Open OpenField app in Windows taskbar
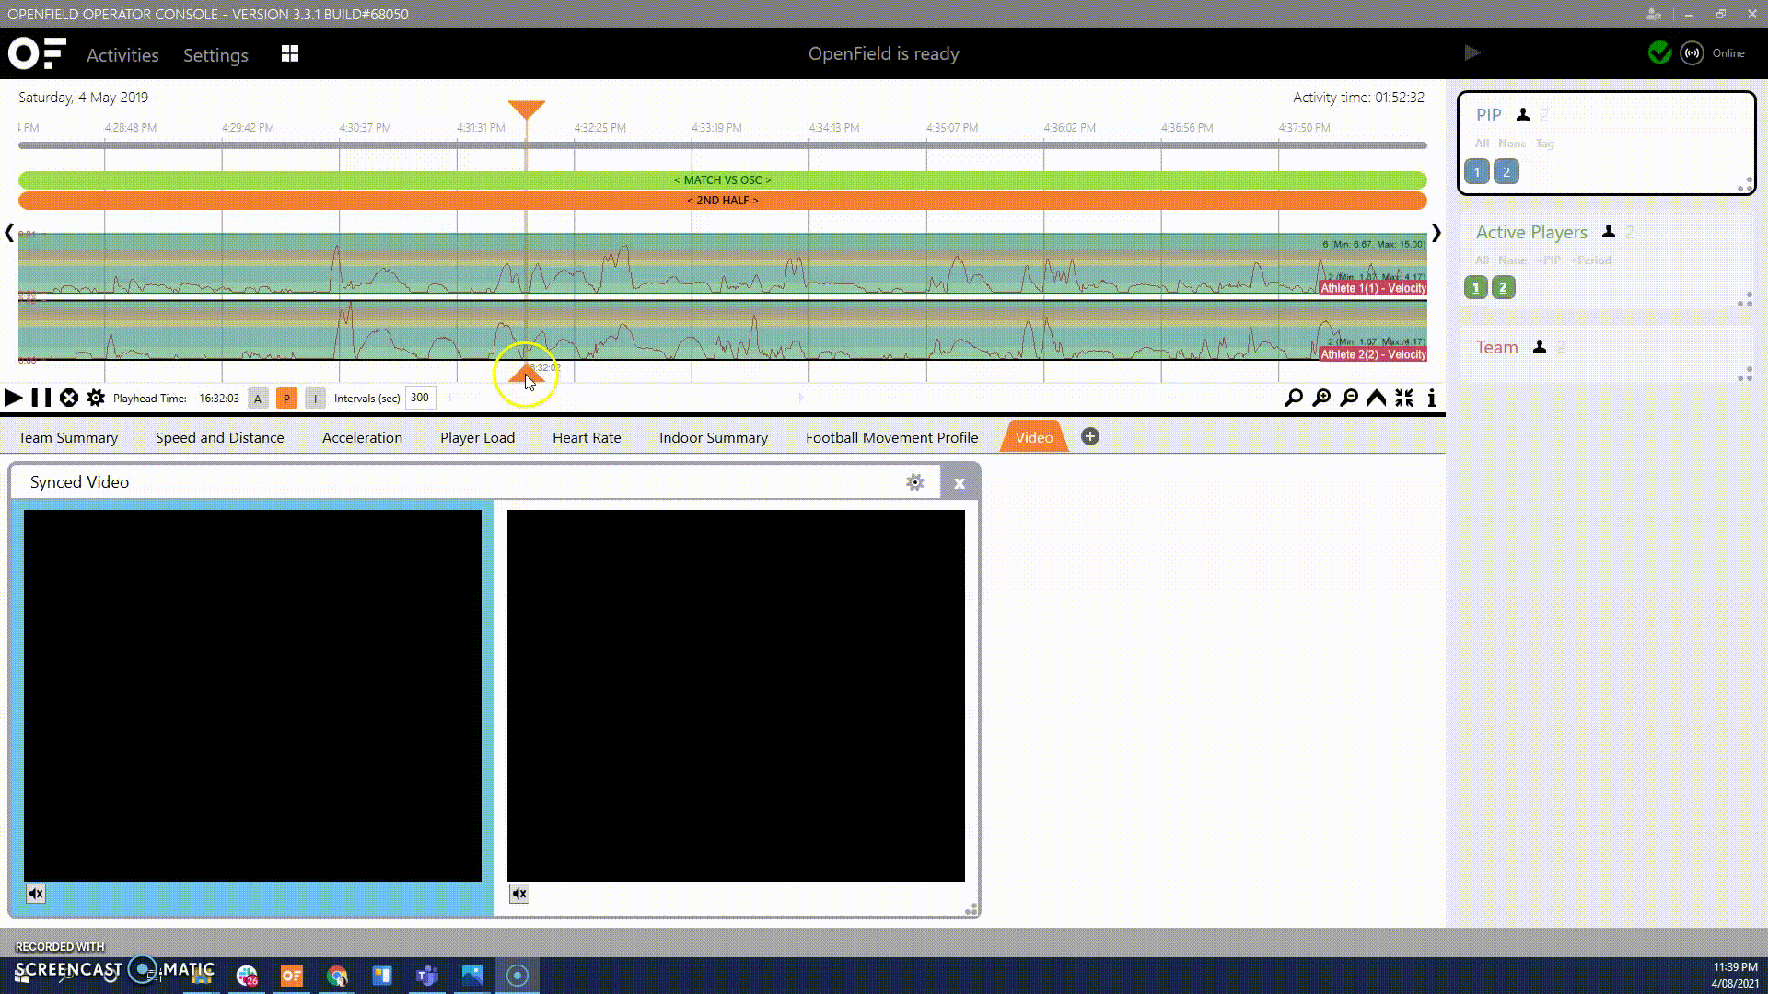The width and height of the screenshot is (1768, 994). (292, 976)
